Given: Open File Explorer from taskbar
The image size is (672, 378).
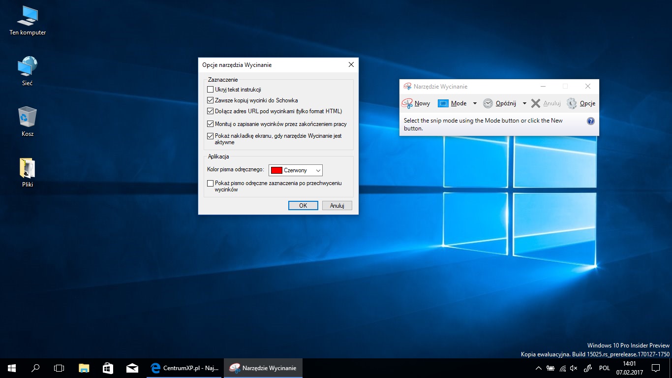Looking at the screenshot, I should [x=84, y=368].
